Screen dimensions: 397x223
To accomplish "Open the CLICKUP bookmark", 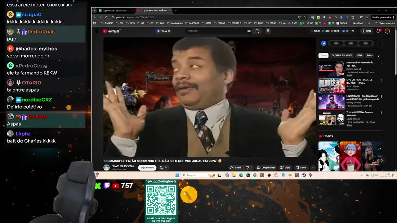I will coord(341,23).
